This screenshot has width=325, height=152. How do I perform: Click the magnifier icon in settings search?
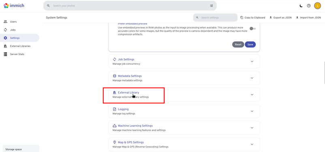(197, 17)
